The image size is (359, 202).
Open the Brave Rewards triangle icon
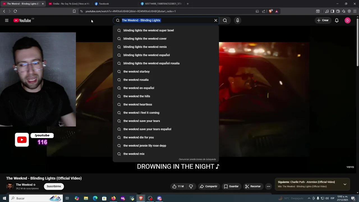click(277, 11)
